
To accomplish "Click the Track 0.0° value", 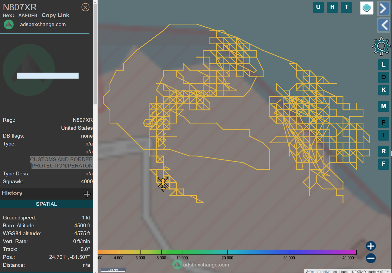I will [85, 249].
